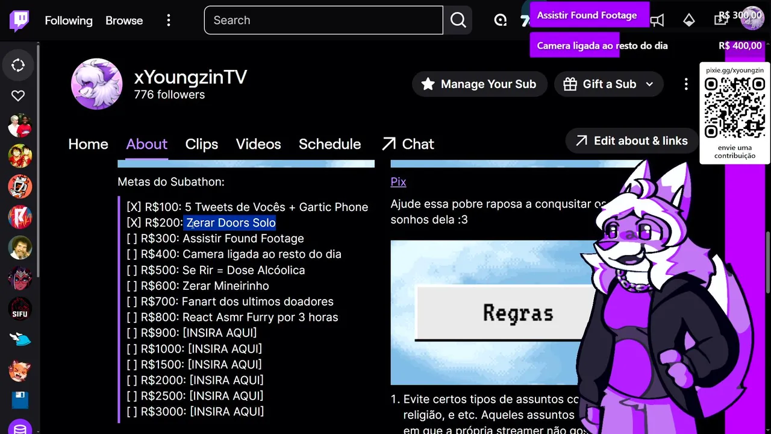Click the highlighted text 'Zerar Doors Solo'
The height and width of the screenshot is (434, 771).
231,223
